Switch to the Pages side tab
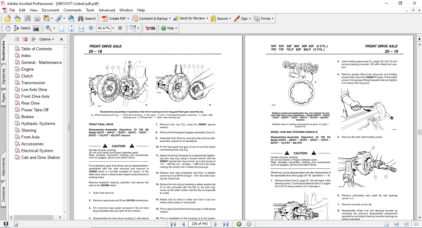 pos(3,98)
